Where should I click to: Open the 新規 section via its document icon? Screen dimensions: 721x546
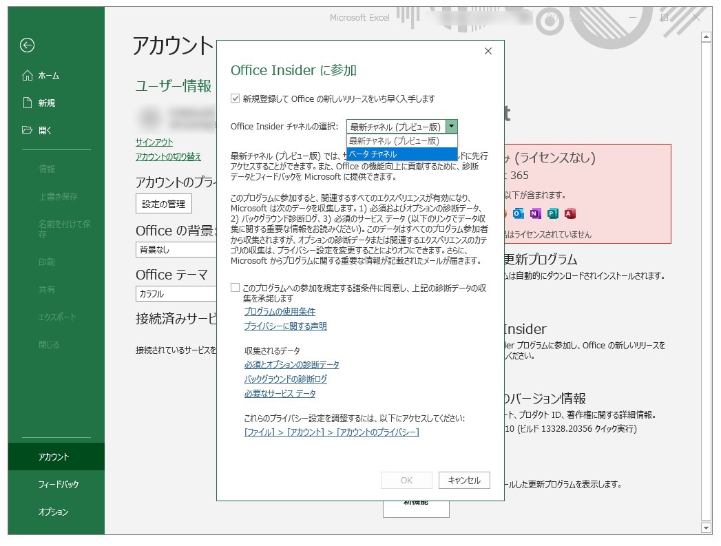pyautogui.click(x=26, y=103)
